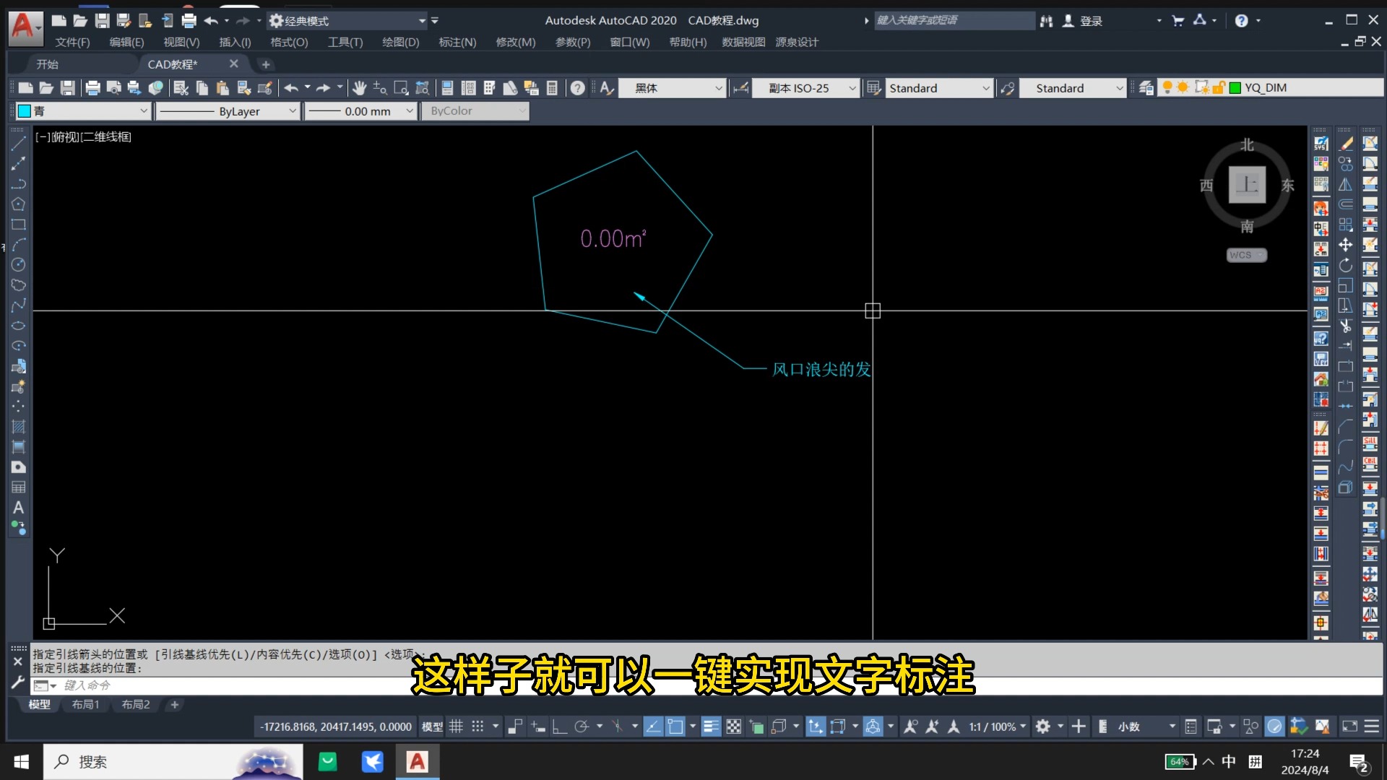Click the Plot print icon
The height and width of the screenshot is (780, 1387).
tap(92, 88)
